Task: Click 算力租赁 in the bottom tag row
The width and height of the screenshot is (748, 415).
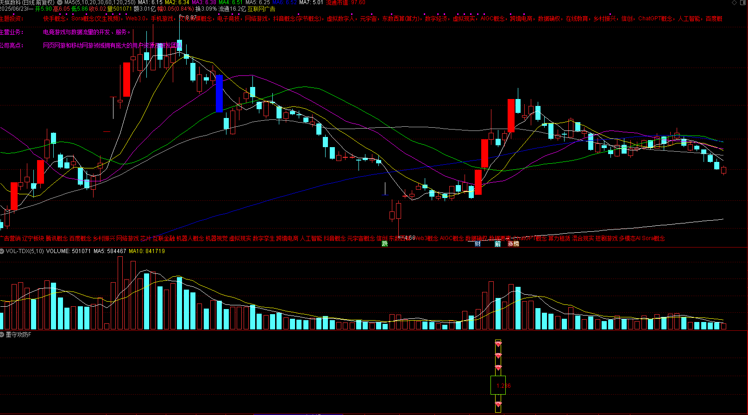Action: tap(559, 239)
